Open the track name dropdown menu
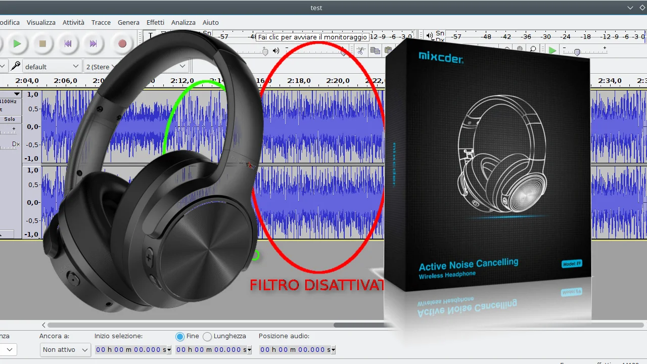This screenshot has height=364, width=647. click(17, 94)
